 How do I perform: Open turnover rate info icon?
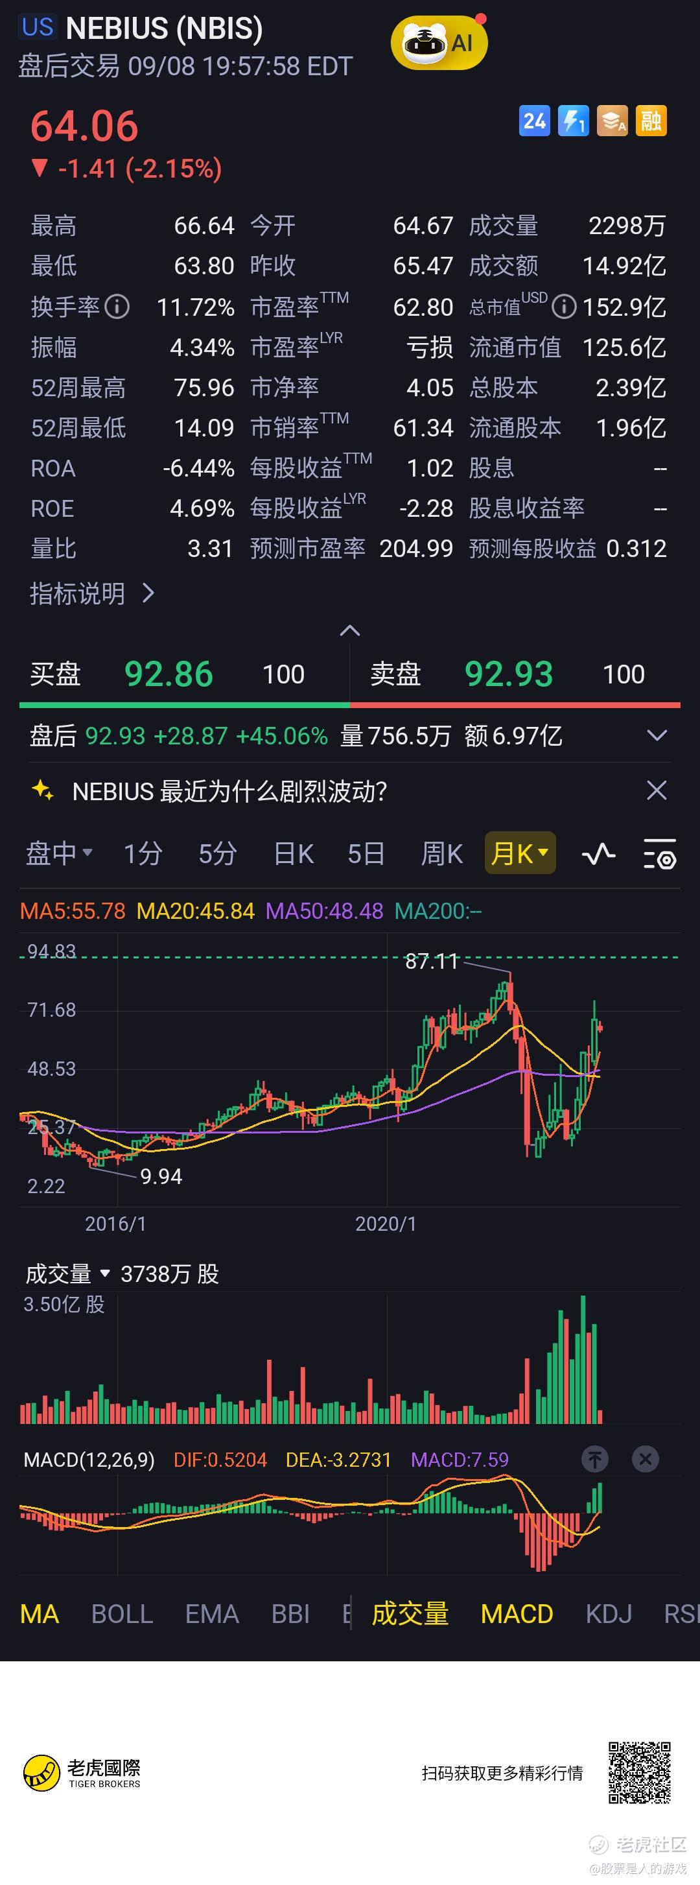(x=117, y=307)
